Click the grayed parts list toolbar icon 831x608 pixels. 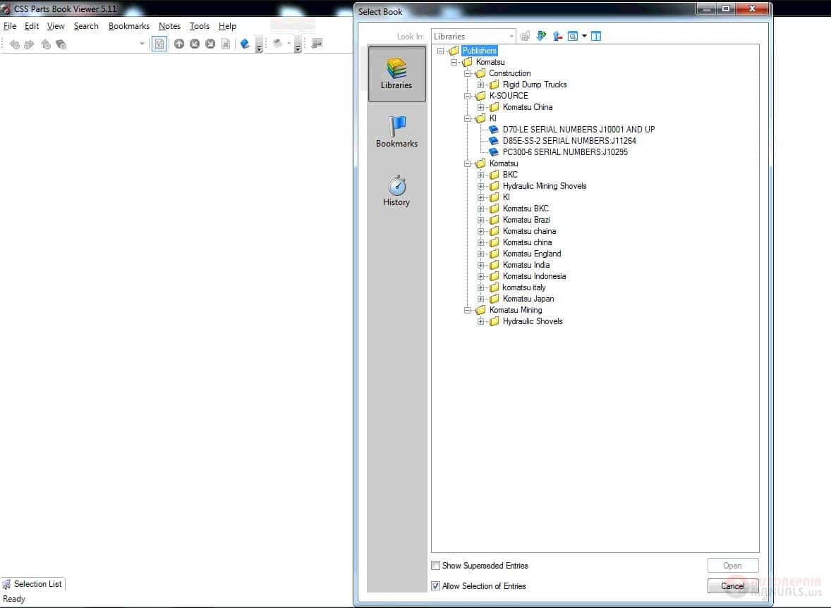pyautogui.click(x=278, y=44)
